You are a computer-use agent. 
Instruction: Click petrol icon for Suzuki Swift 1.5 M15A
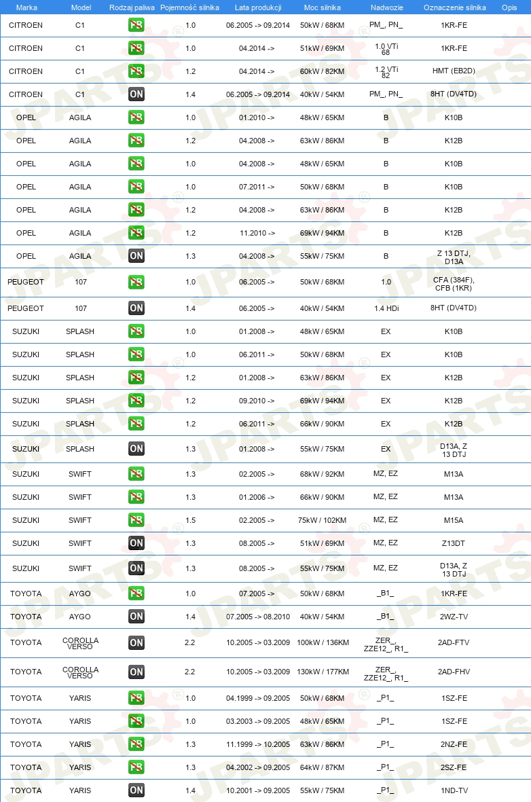(x=136, y=520)
